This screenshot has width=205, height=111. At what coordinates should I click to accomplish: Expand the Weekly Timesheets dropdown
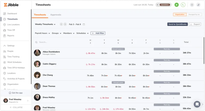click(45, 24)
